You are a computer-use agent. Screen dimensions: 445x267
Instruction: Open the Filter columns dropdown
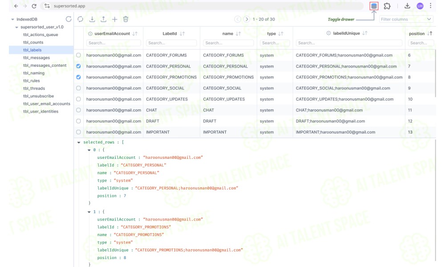[x=406, y=19]
